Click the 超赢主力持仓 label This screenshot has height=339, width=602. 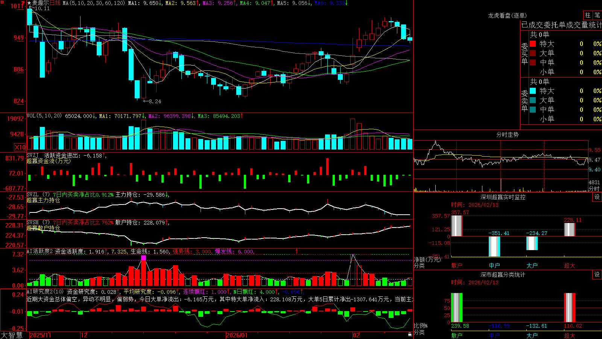(x=43, y=200)
